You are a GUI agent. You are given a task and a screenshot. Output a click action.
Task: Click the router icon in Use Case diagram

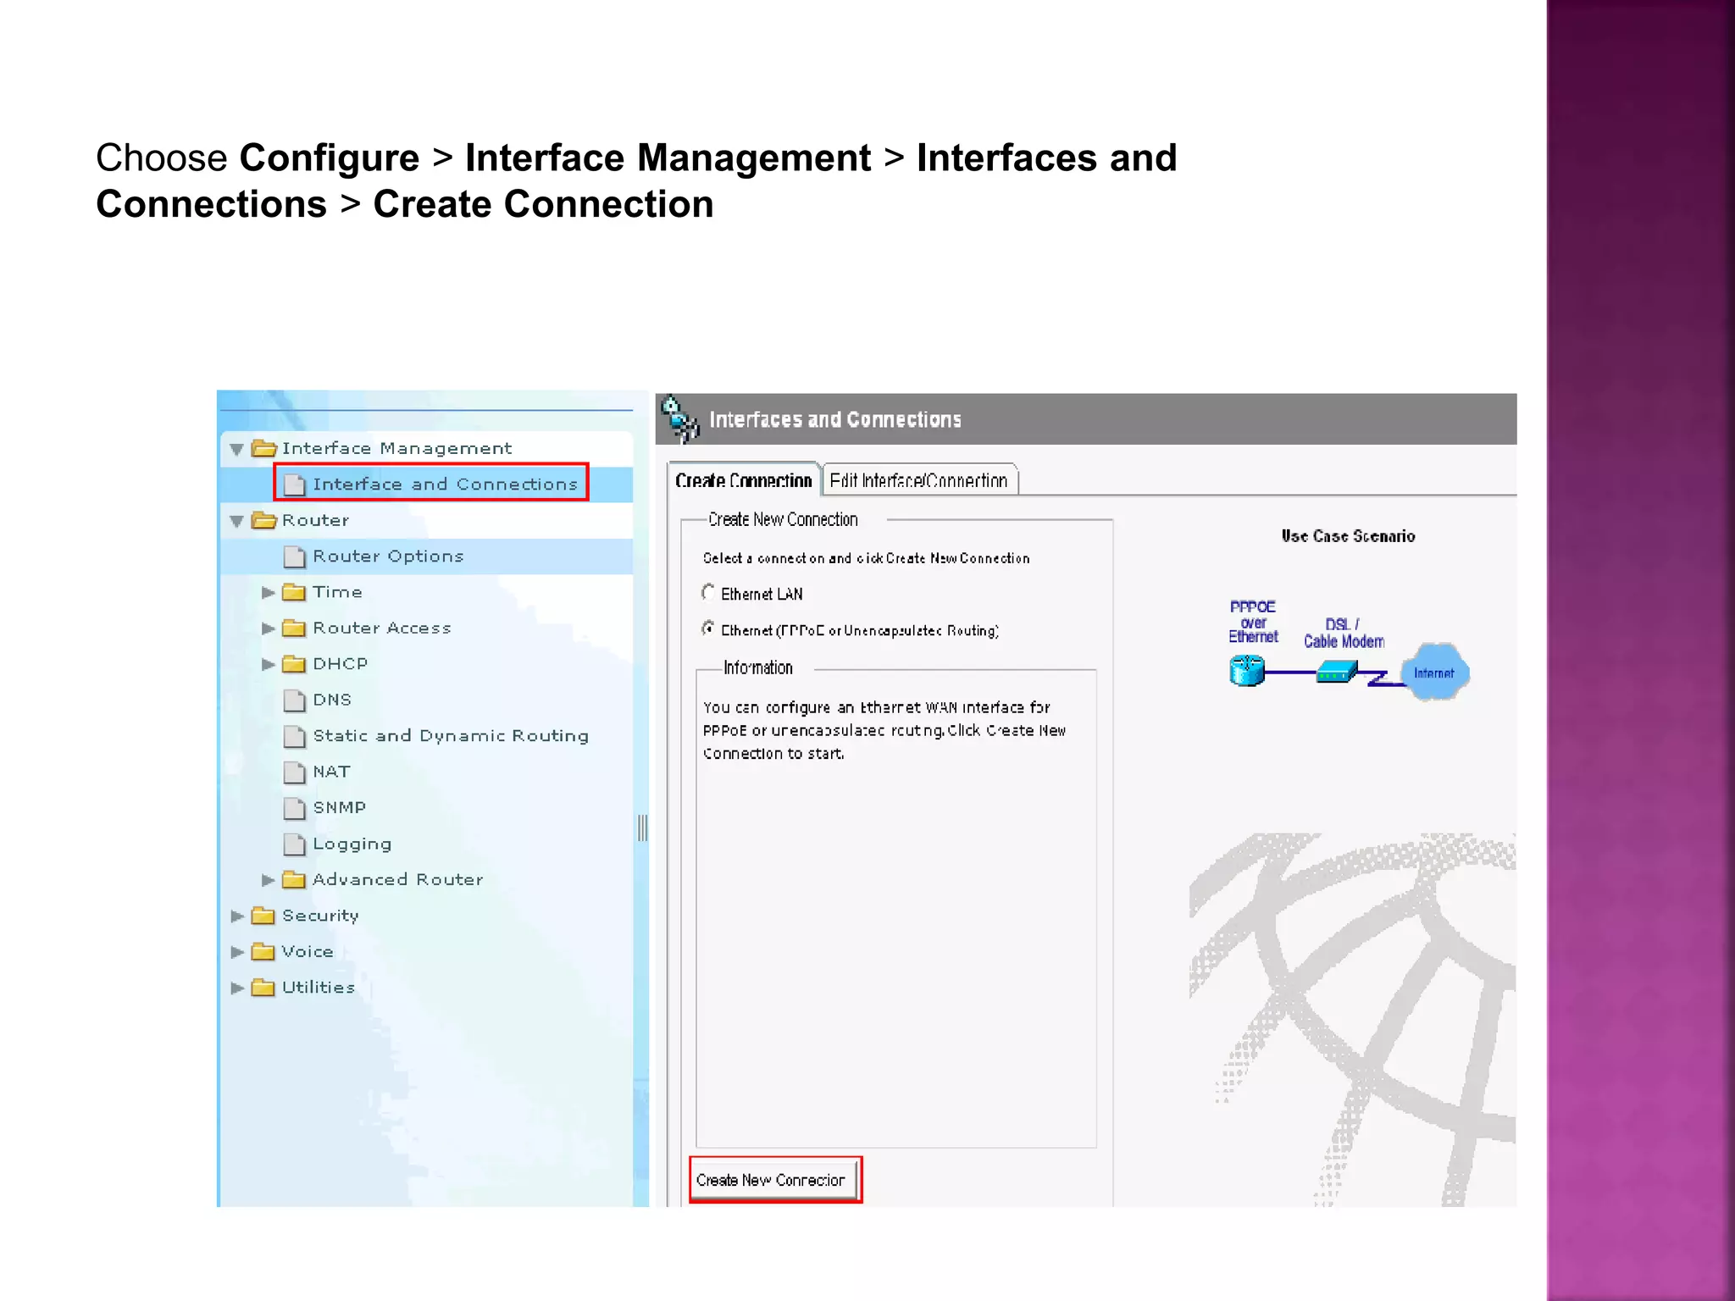pos(1246,671)
